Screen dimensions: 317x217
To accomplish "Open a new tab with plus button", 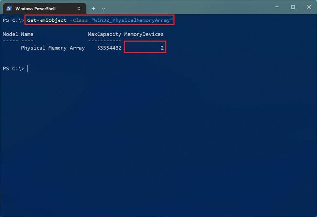I will pyautogui.click(x=93, y=8).
